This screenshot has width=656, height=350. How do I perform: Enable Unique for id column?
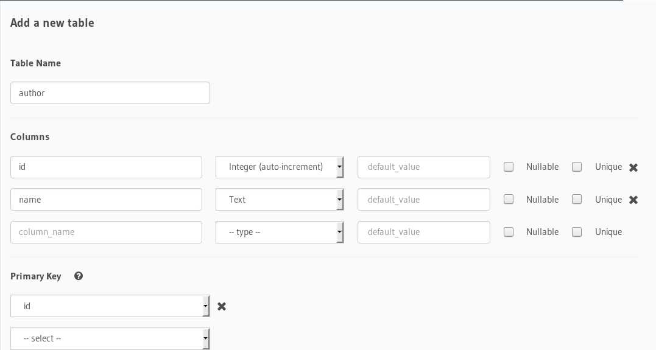click(x=576, y=167)
